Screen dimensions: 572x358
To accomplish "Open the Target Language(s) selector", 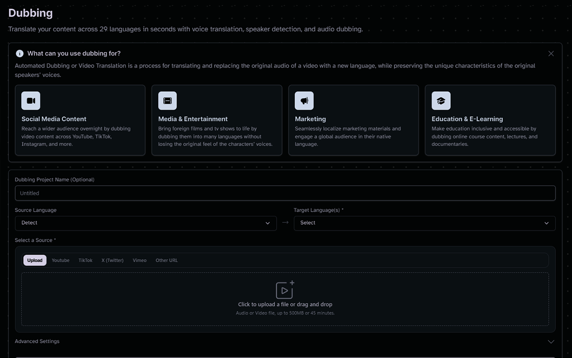I will tap(425, 223).
